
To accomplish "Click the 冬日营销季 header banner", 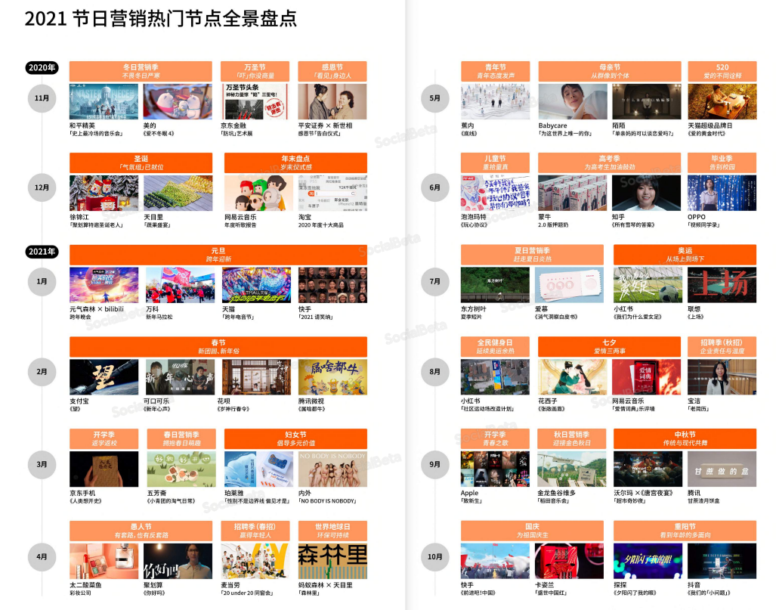I will point(141,71).
